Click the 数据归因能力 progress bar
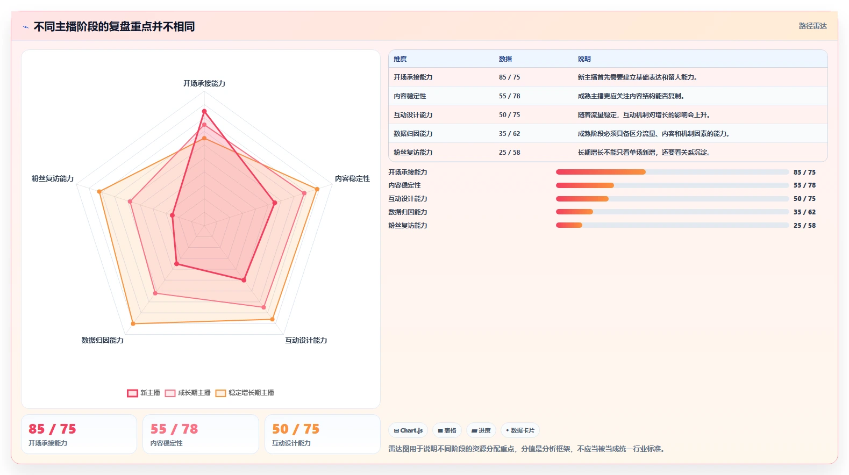This screenshot has width=849, height=475. [672, 212]
